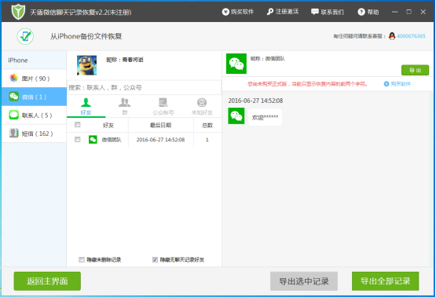This screenshot has height=297, width=436.
Task: Focus the contact search field
Action: [x=144, y=87]
